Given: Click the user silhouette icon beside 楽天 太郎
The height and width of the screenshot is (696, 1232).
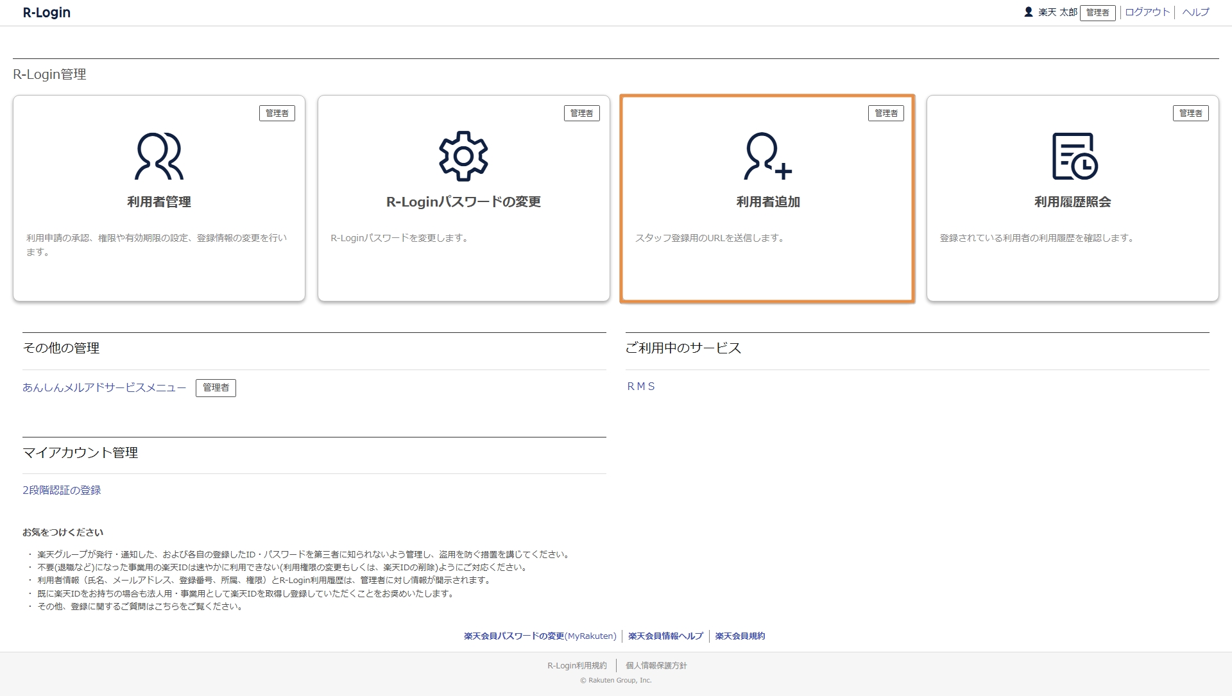Looking at the screenshot, I should click(1029, 12).
